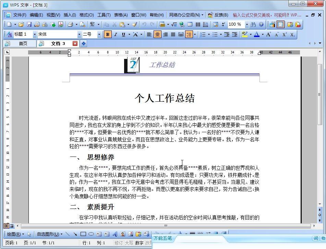Image resolution: width=326 pixels, height=249 pixels.
Task: Open the Columns layout icon
Action: coord(198,25)
